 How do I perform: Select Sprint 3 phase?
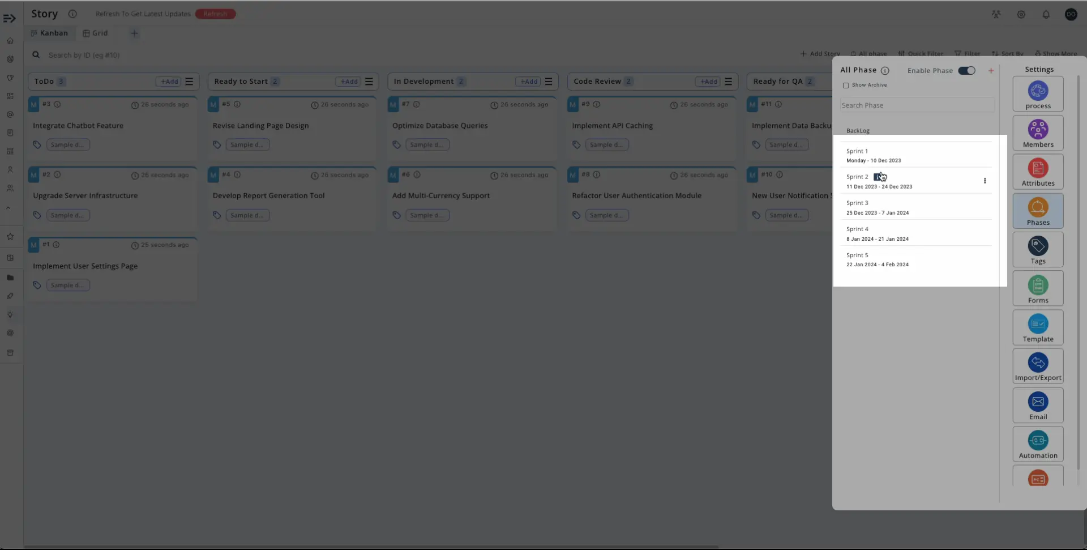click(x=917, y=207)
